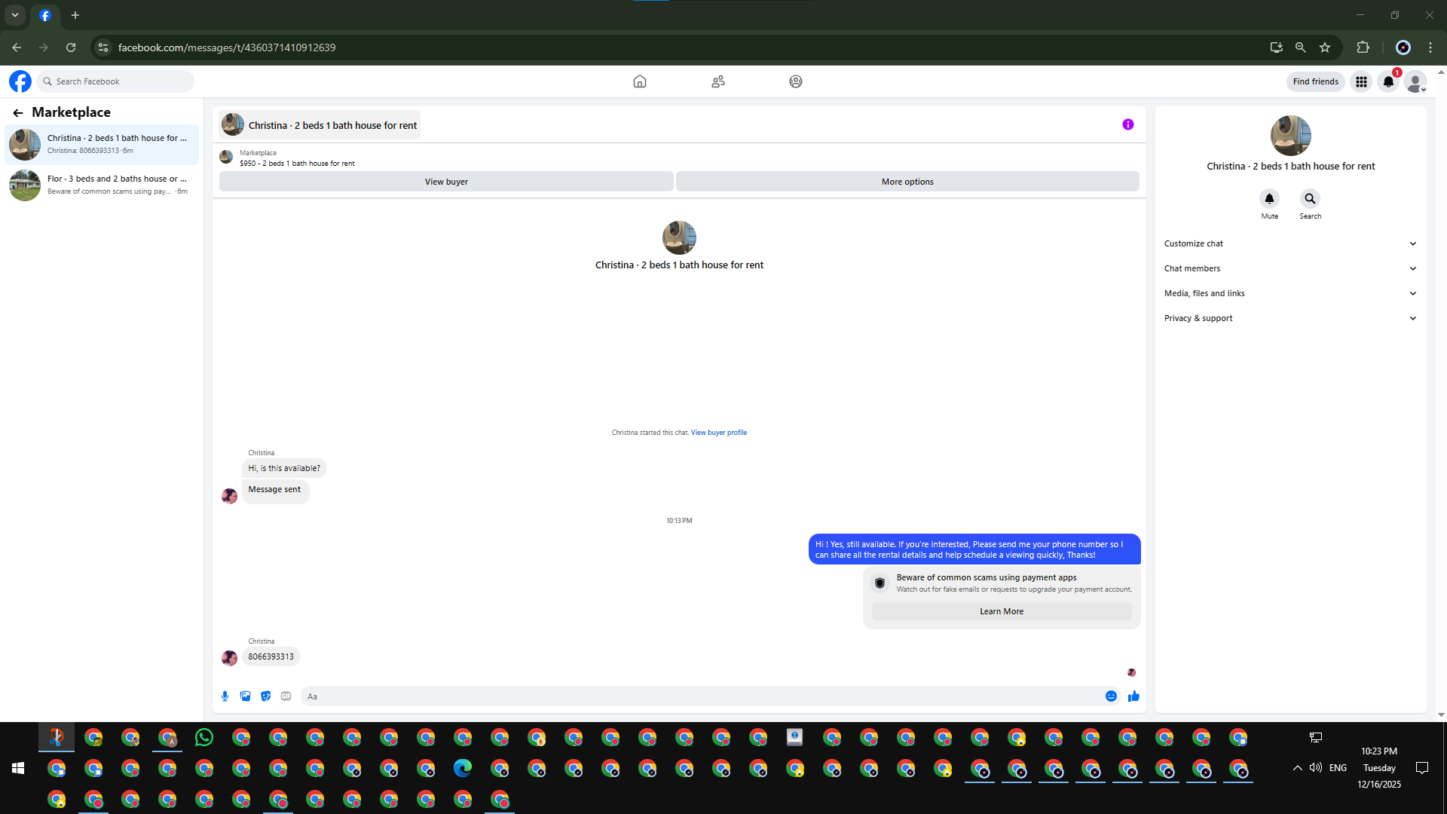Record a voice clip microphone icon

pos(225,696)
